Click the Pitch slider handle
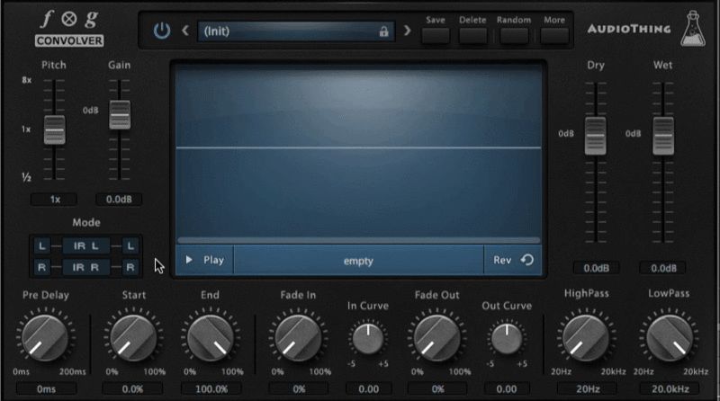This screenshot has width=720, height=401. pos(55,129)
